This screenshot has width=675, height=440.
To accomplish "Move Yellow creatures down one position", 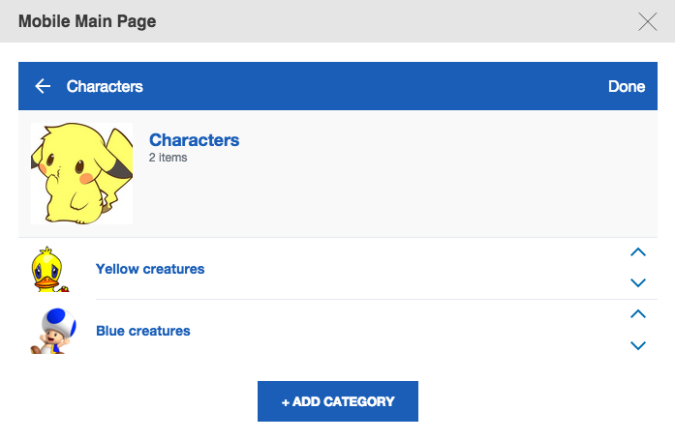I will click(x=637, y=283).
